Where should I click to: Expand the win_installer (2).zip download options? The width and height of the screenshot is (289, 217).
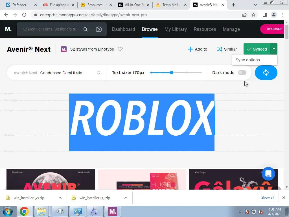60,198
